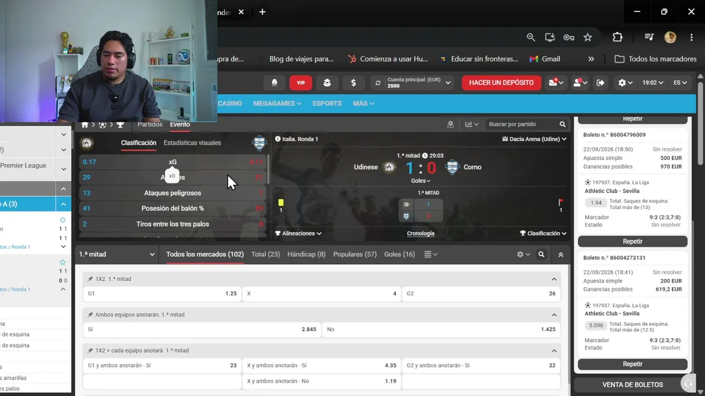Open the dollar sign payments icon
Image resolution: width=705 pixels, height=396 pixels.
click(x=353, y=82)
